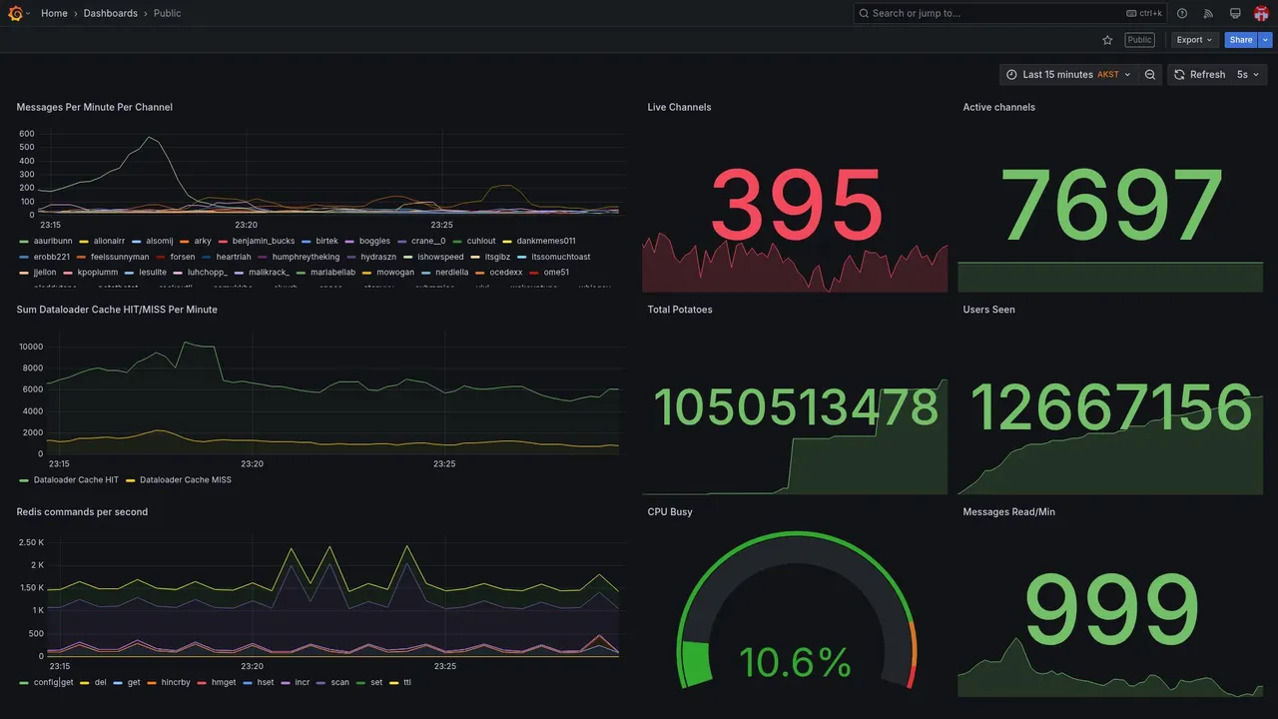The width and height of the screenshot is (1278, 719).
Task: Click the Total Potatoes panel title
Action: coord(680,310)
